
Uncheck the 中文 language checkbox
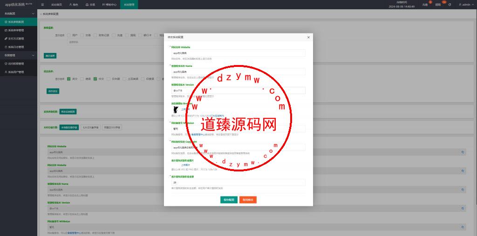pyautogui.click(x=95, y=79)
